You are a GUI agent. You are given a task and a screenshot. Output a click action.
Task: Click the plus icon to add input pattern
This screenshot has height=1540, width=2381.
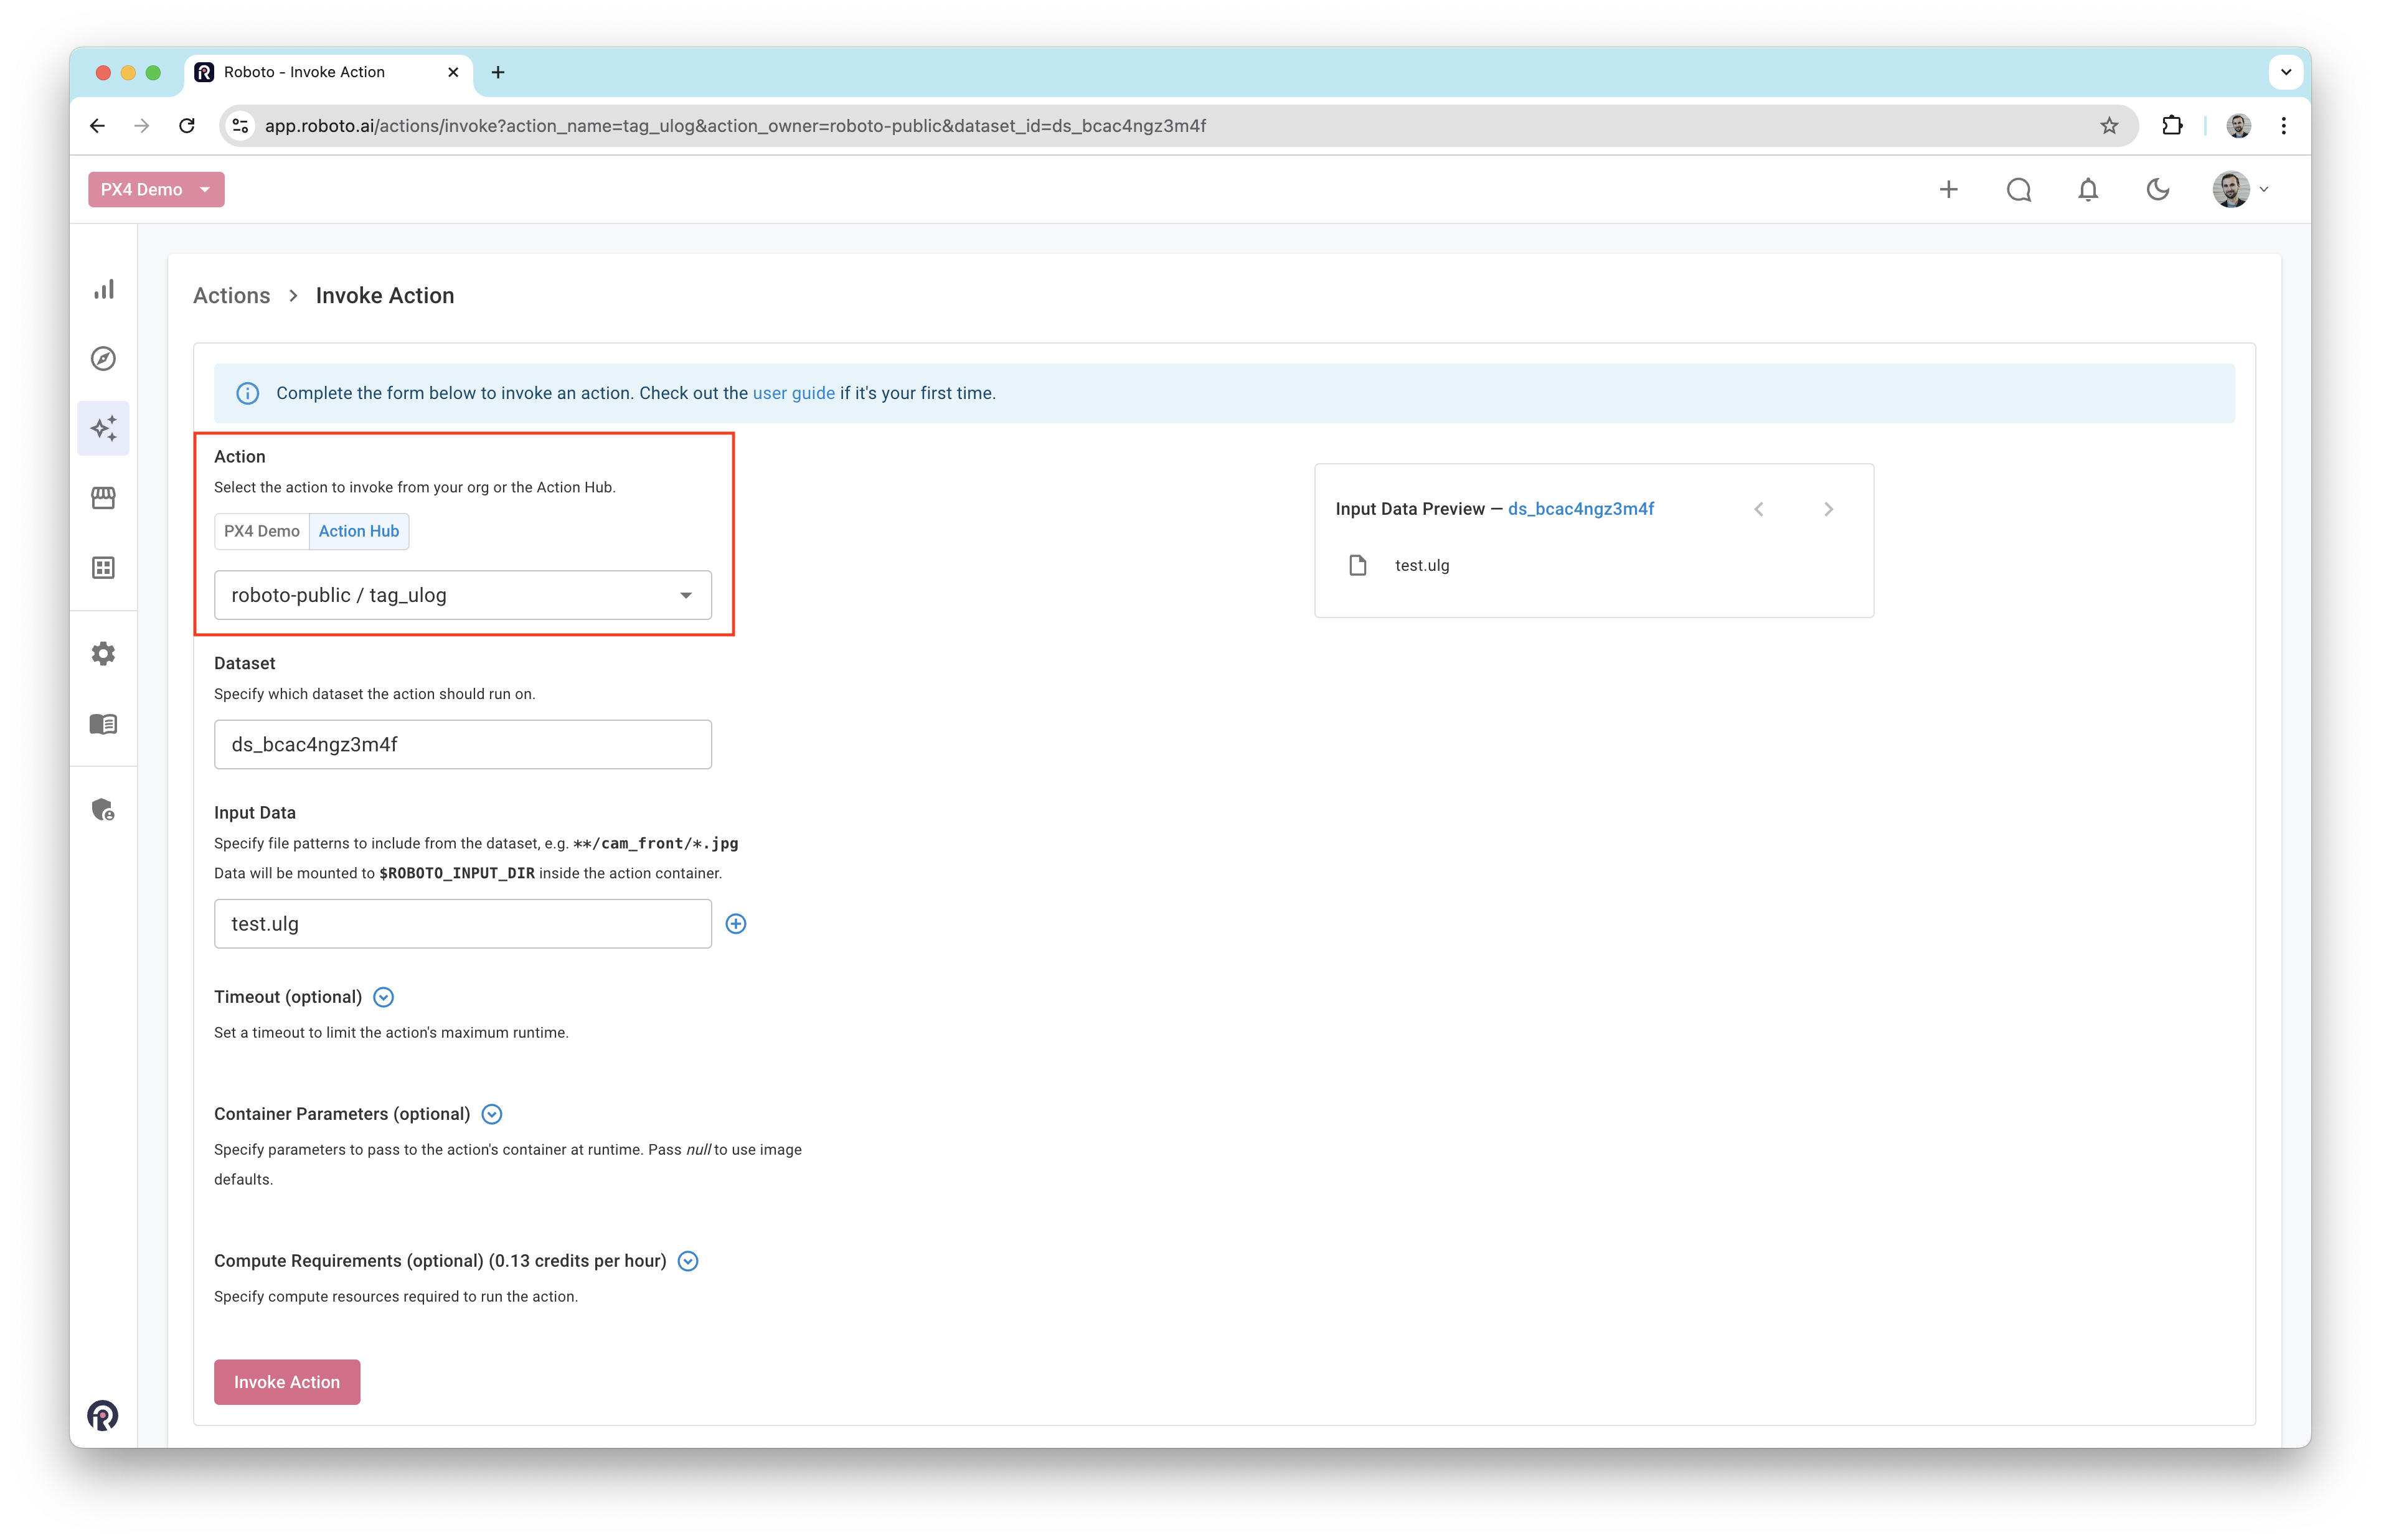pyautogui.click(x=736, y=924)
